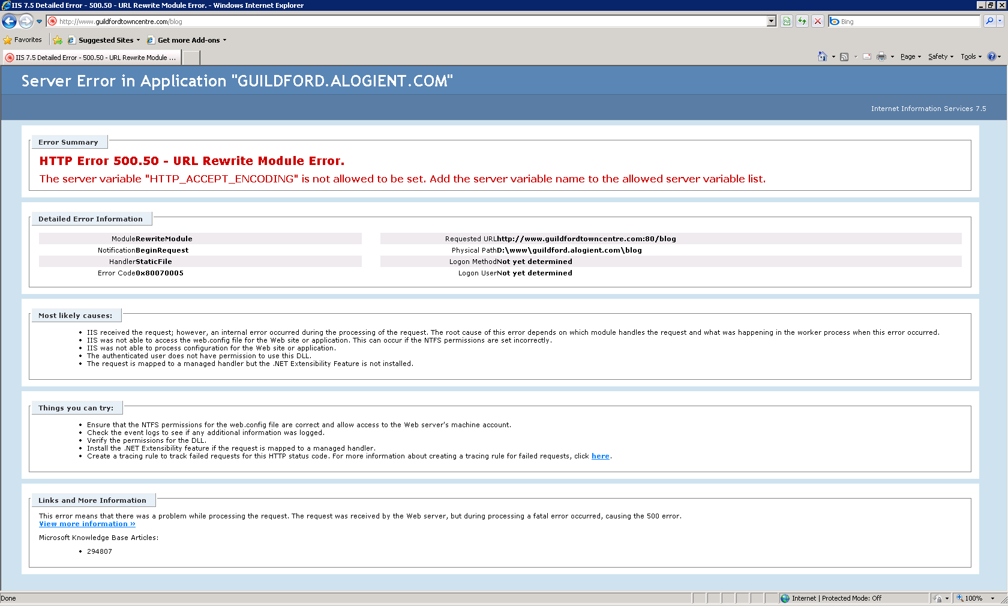Open the recent pages dropdown arrow
The width and height of the screenshot is (1008, 606).
click(x=39, y=22)
